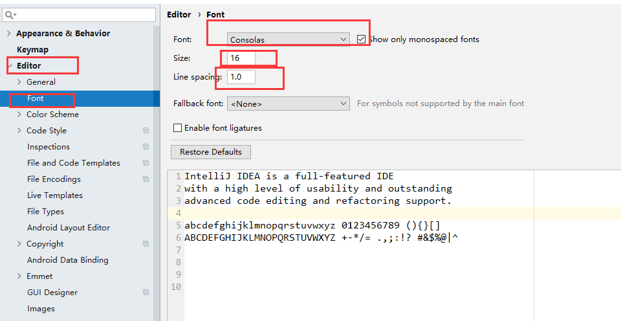Image resolution: width=621 pixels, height=321 pixels.
Task: Click the copy icon beside Copyright
Action: [x=146, y=244]
